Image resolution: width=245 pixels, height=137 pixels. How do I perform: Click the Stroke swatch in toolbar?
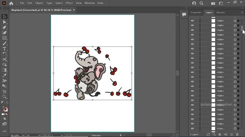(x=6, y=109)
